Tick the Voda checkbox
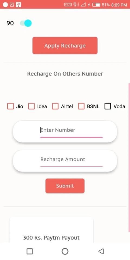This screenshot has width=130, height=260. 108,106
